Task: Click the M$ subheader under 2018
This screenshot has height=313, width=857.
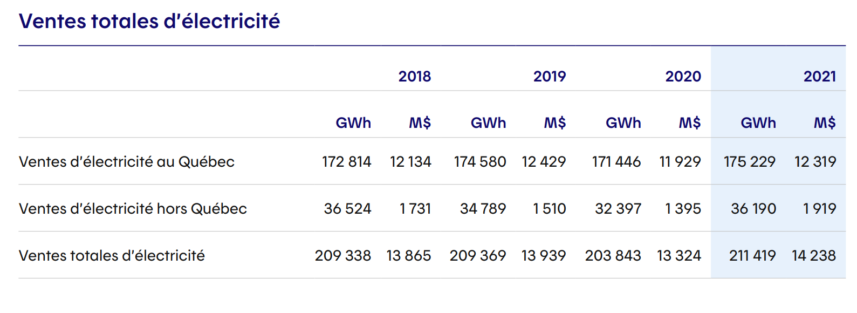Action: (420, 123)
